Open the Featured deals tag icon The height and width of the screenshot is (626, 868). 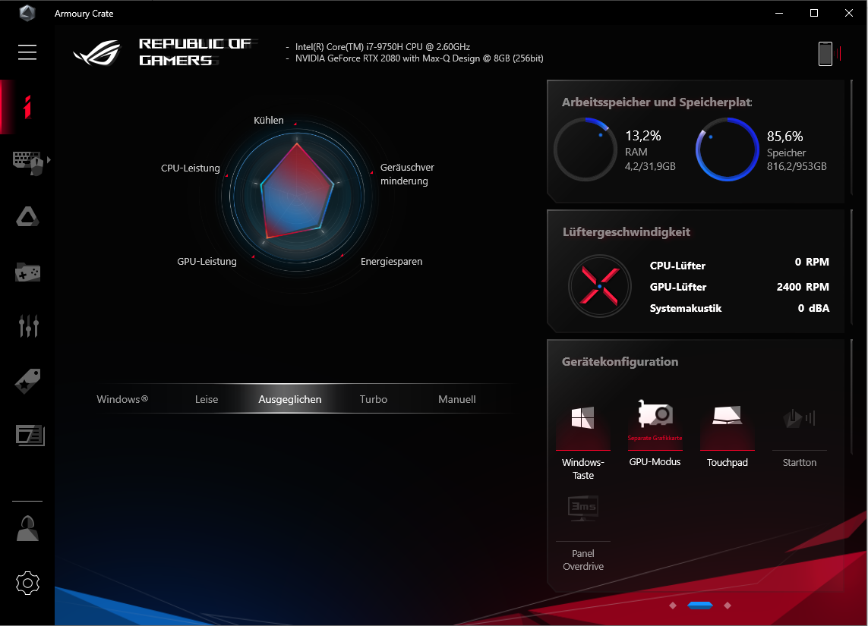point(27,381)
